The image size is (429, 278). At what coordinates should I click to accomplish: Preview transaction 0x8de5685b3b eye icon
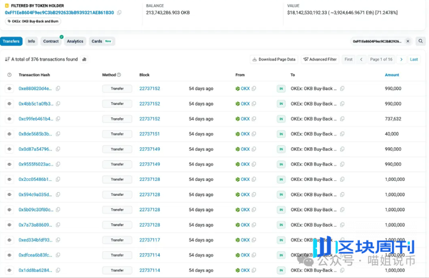point(10,134)
